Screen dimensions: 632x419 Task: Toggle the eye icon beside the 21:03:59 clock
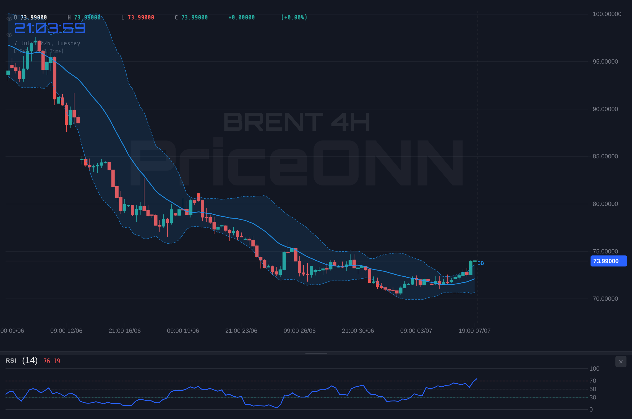[x=9, y=35]
